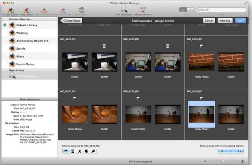Select the flag action icon for IMG_6539.JPG
The width and height of the screenshot is (252, 165).
(x=66, y=151)
